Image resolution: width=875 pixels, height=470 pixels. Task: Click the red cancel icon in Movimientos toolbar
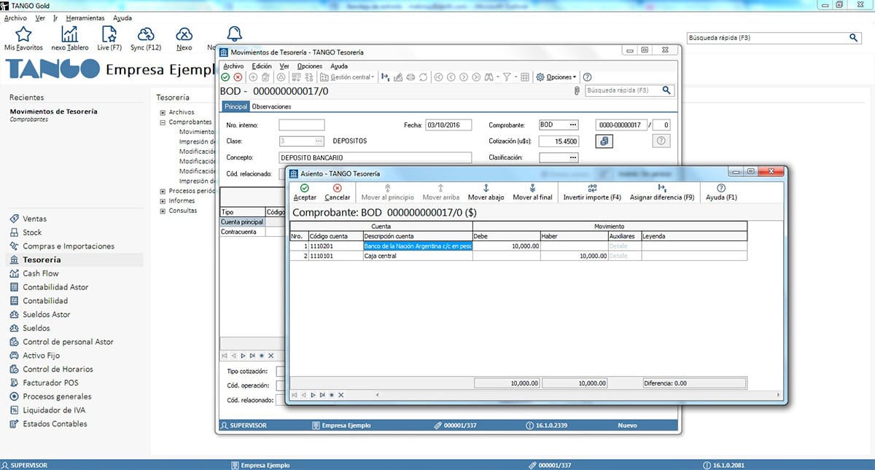[238, 77]
